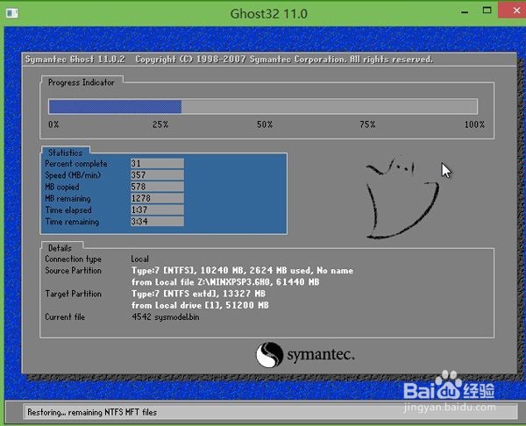
Task: Click the ghost mascot drawing
Action: click(x=402, y=197)
